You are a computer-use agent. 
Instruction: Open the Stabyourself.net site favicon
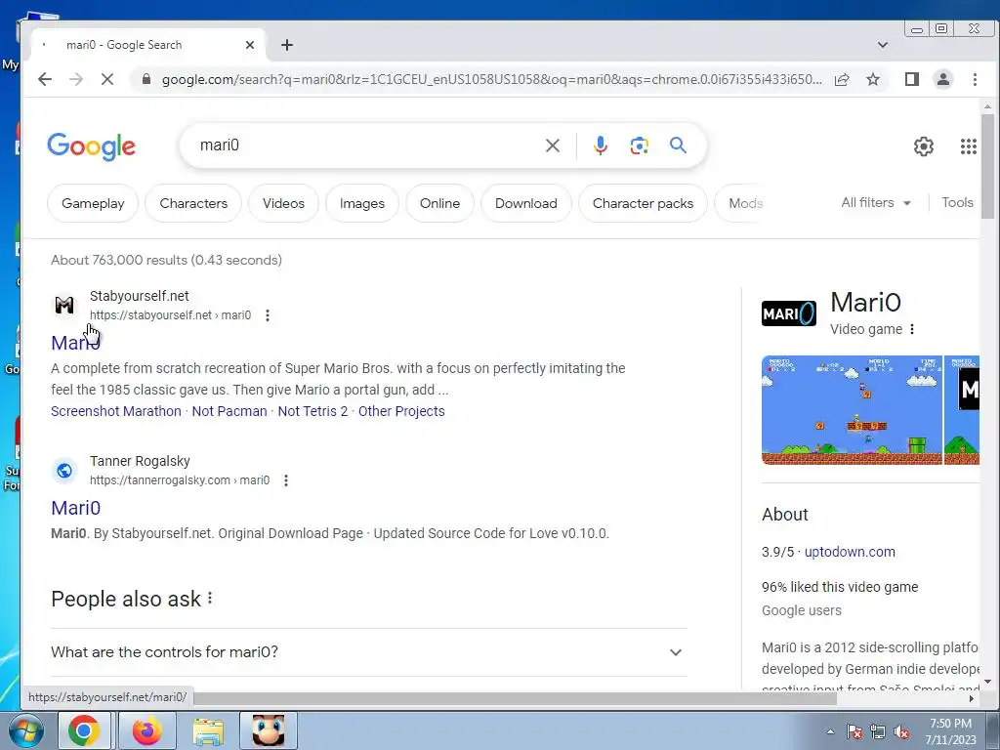64,306
